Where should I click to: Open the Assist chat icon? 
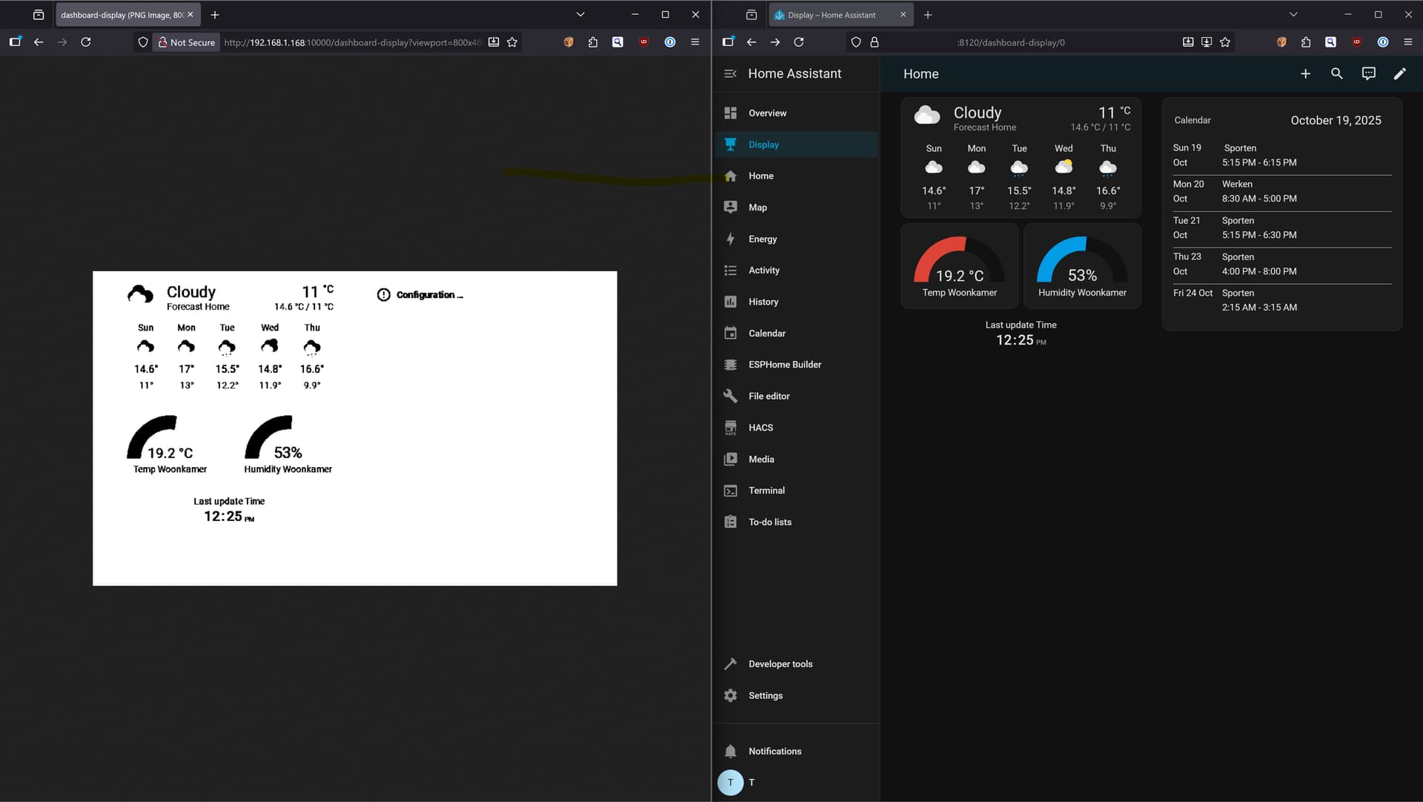1368,73
